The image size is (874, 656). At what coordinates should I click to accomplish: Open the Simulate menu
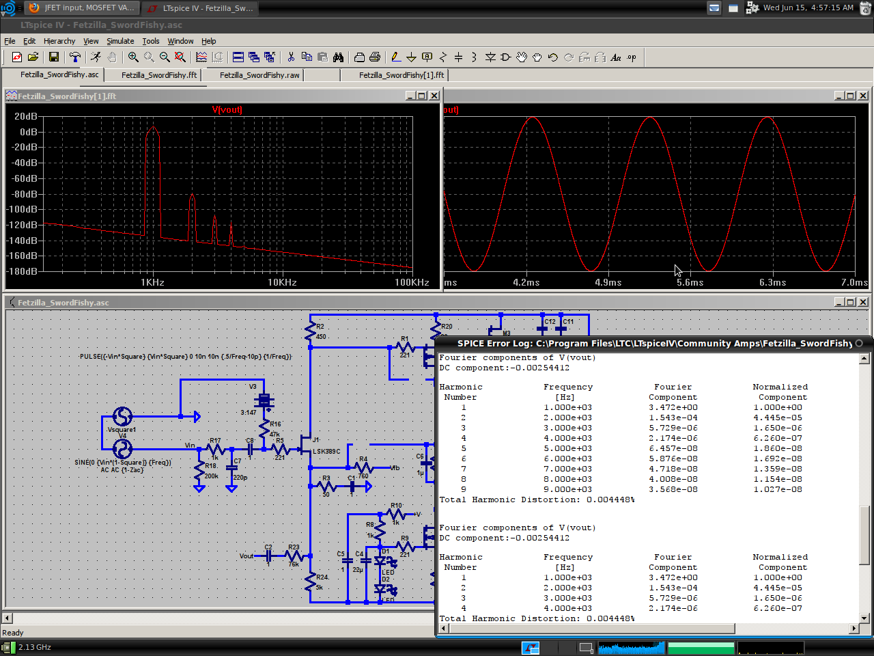(120, 41)
